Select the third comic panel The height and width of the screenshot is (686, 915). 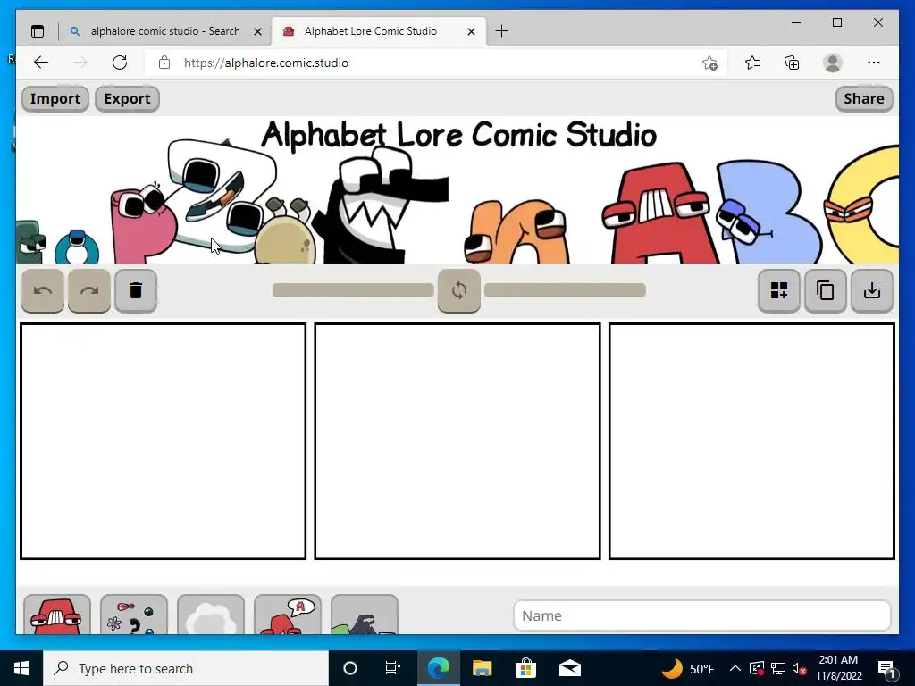click(x=751, y=441)
